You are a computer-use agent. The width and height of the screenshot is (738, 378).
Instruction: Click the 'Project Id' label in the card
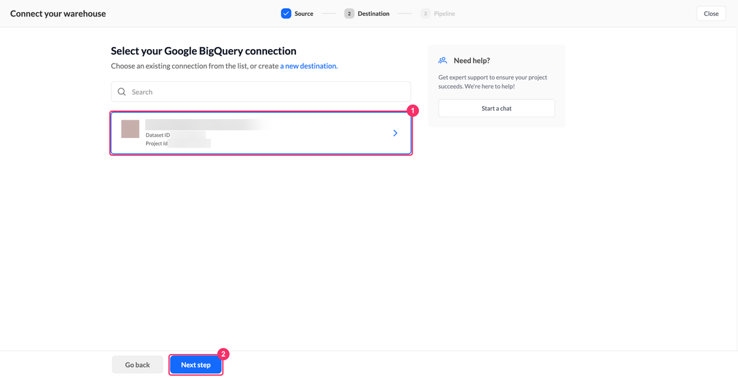(156, 144)
